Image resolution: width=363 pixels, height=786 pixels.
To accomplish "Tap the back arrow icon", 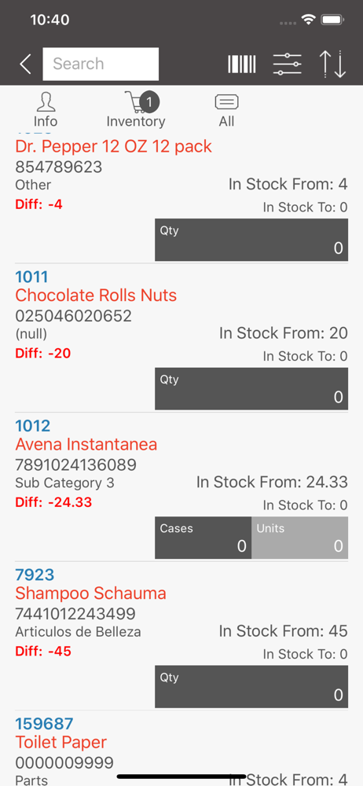I will click(x=25, y=64).
